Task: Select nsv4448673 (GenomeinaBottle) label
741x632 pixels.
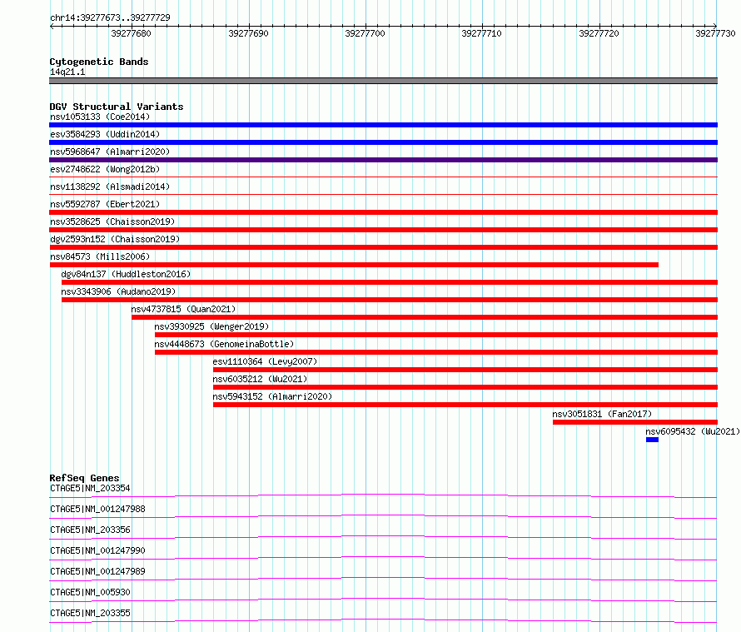Action: click(x=224, y=344)
